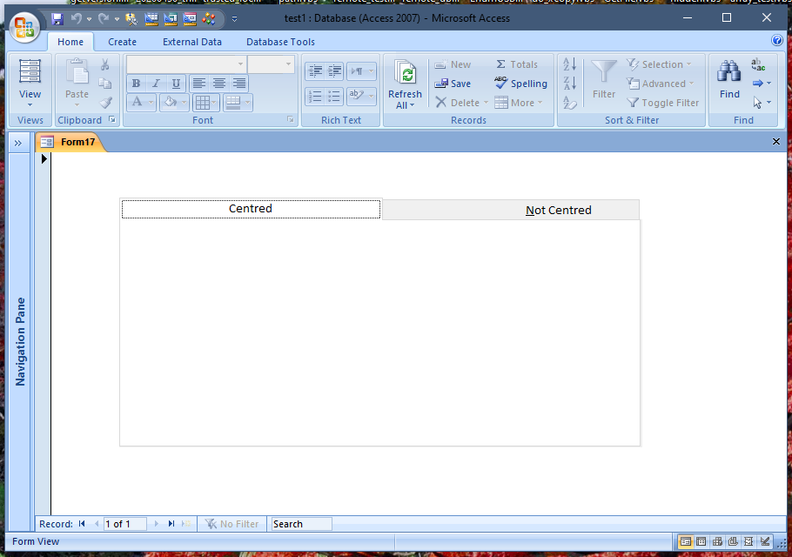The image size is (792, 557).
Task: Click the Centred tab on form
Action: (251, 209)
